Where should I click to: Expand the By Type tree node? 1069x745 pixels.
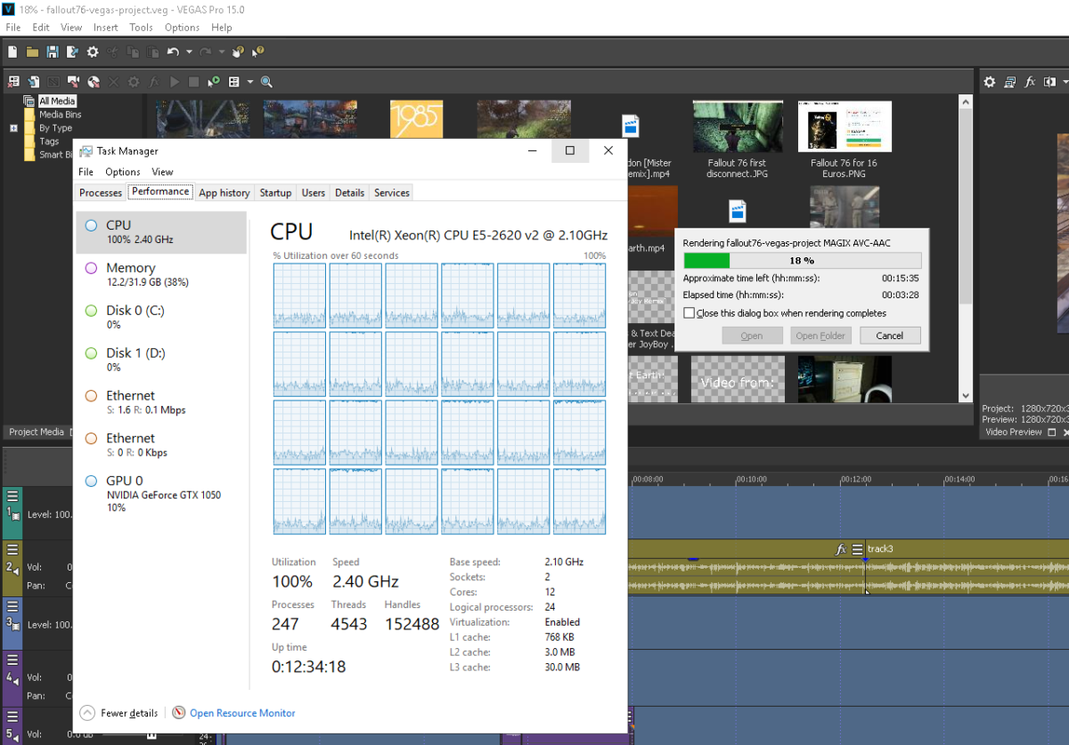(x=13, y=128)
